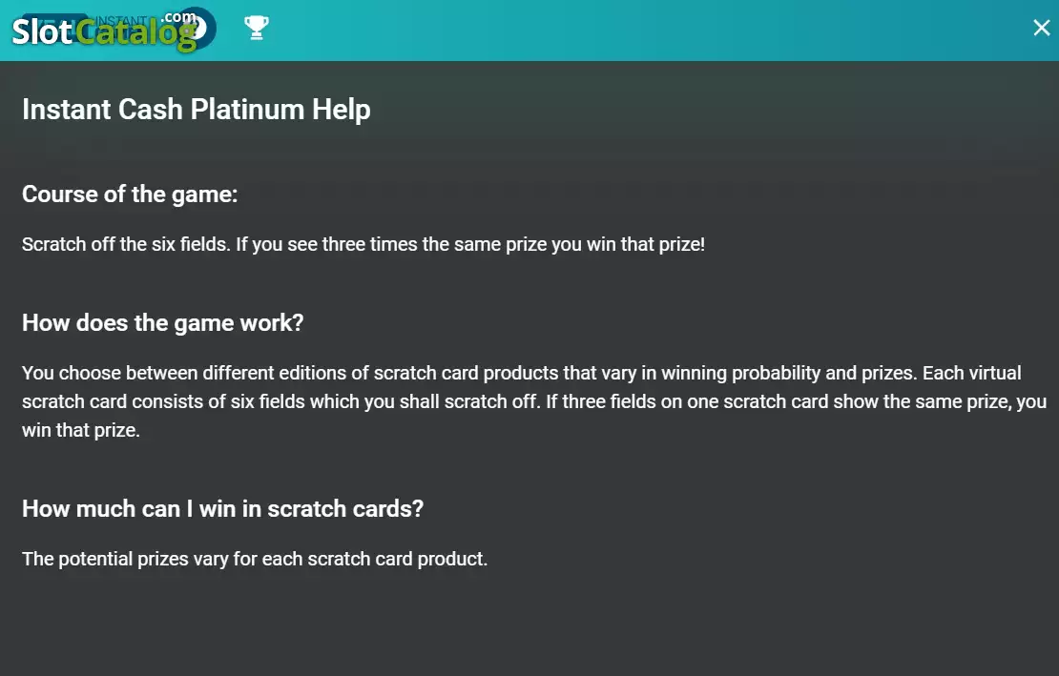Click the 'Instant Cash Platinum Help' title
This screenshot has height=676, width=1059.
point(196,110)
